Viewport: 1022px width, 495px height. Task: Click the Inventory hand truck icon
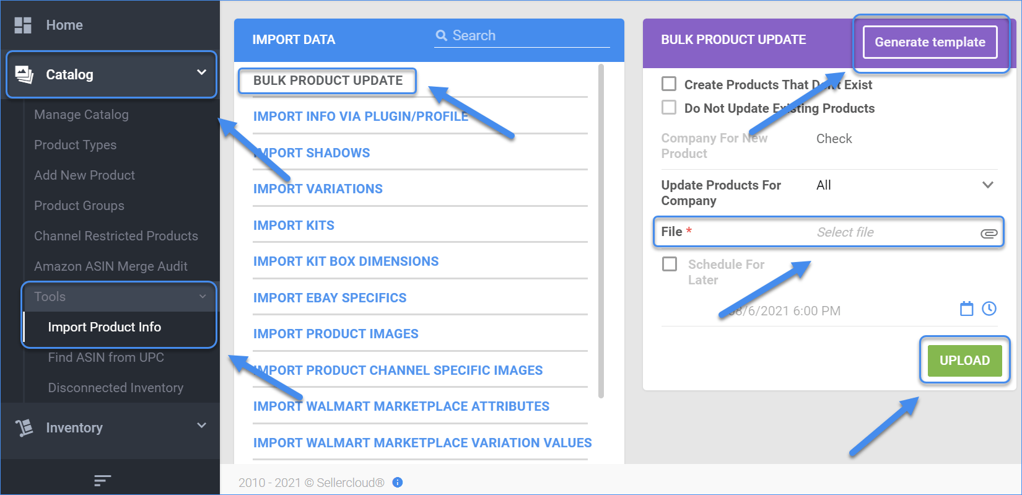pyautogui.click(x=24, y=427)
